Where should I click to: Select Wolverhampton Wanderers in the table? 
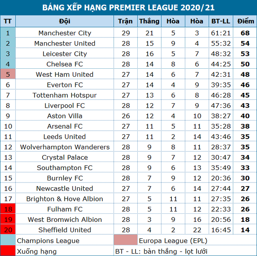65,147
